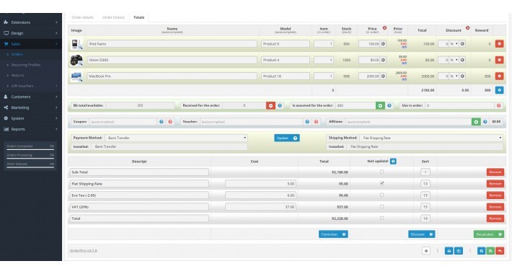Click the Update button
Screen dimensions: 512x274
pos(287,138)
